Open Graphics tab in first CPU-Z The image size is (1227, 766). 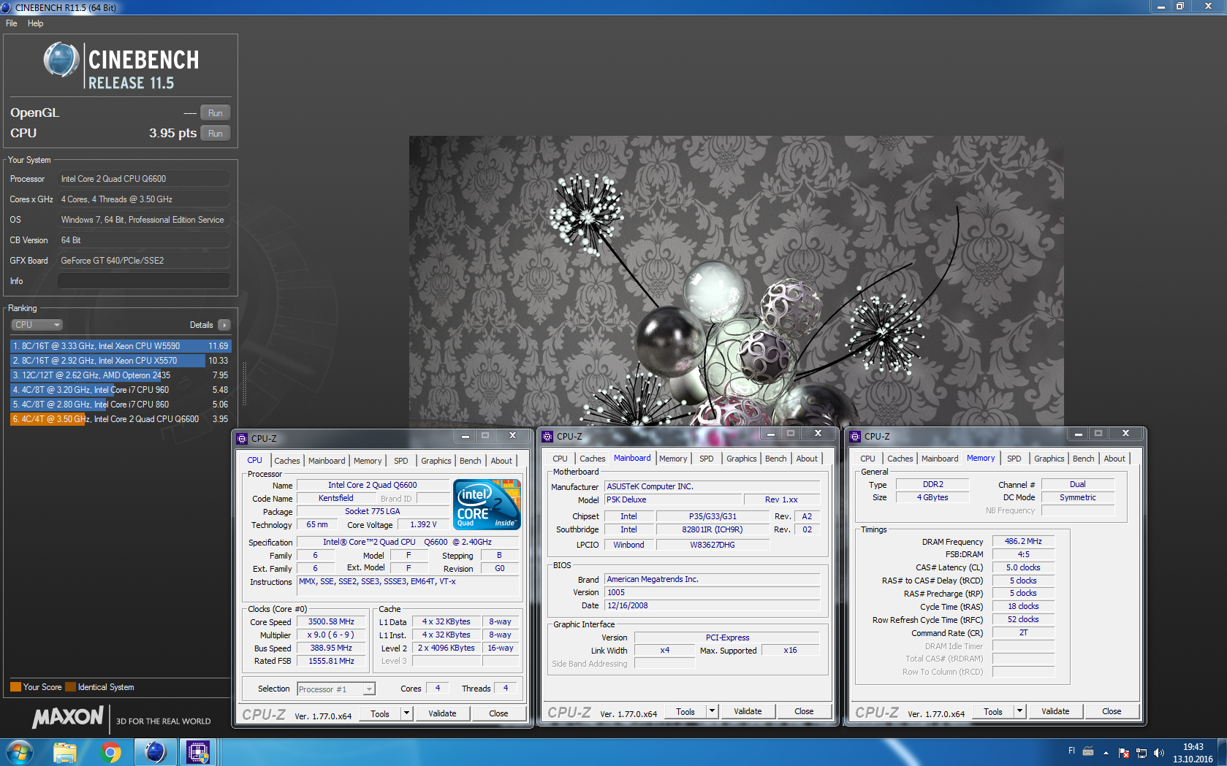coord(436,461)
